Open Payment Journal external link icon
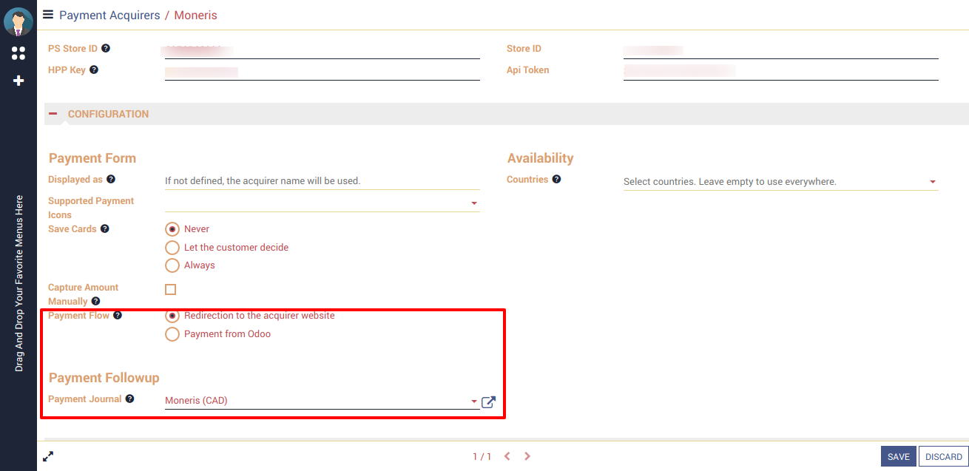This screenshot has width=969, height=471. click(488, 402)
